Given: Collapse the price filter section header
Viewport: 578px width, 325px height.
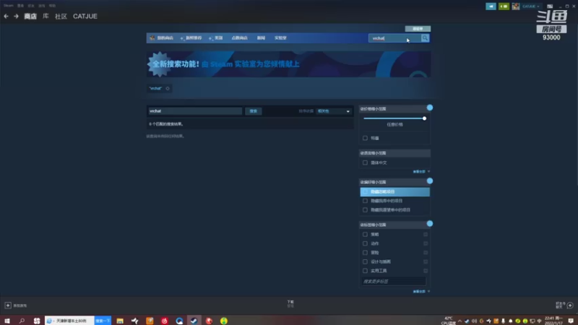Looking at the screenshot, I should (394, 109).
